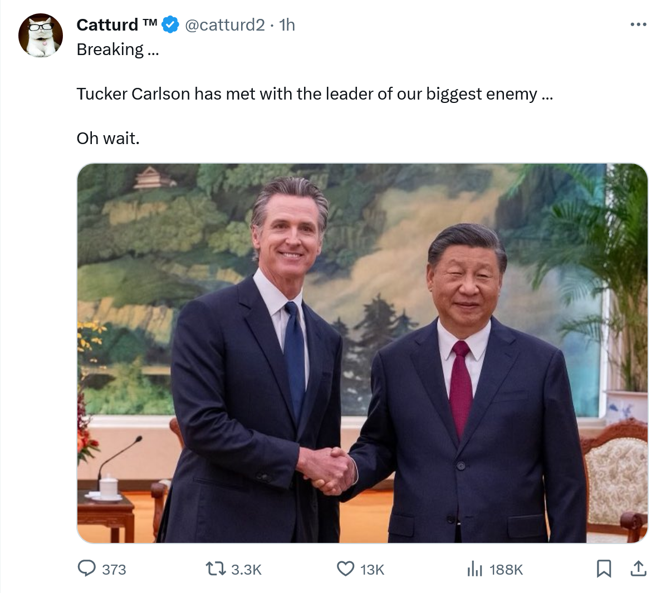This screenshot has width=666, height=593.
Task: Click the 373 replies count
Action: (x=114, y=569)
